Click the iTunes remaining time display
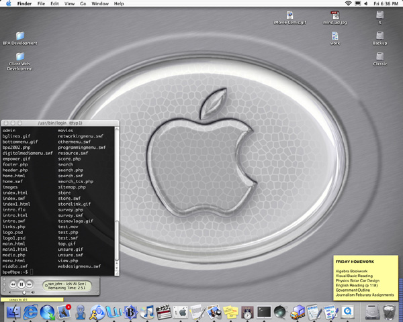 [x=66, y=288]
